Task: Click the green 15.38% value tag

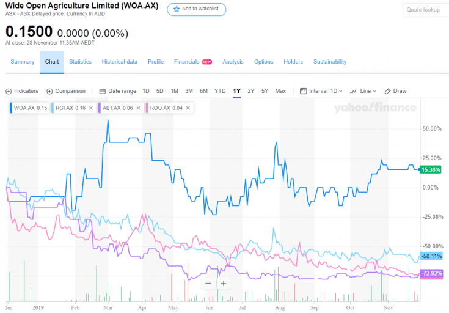Action: pos(431,170)
